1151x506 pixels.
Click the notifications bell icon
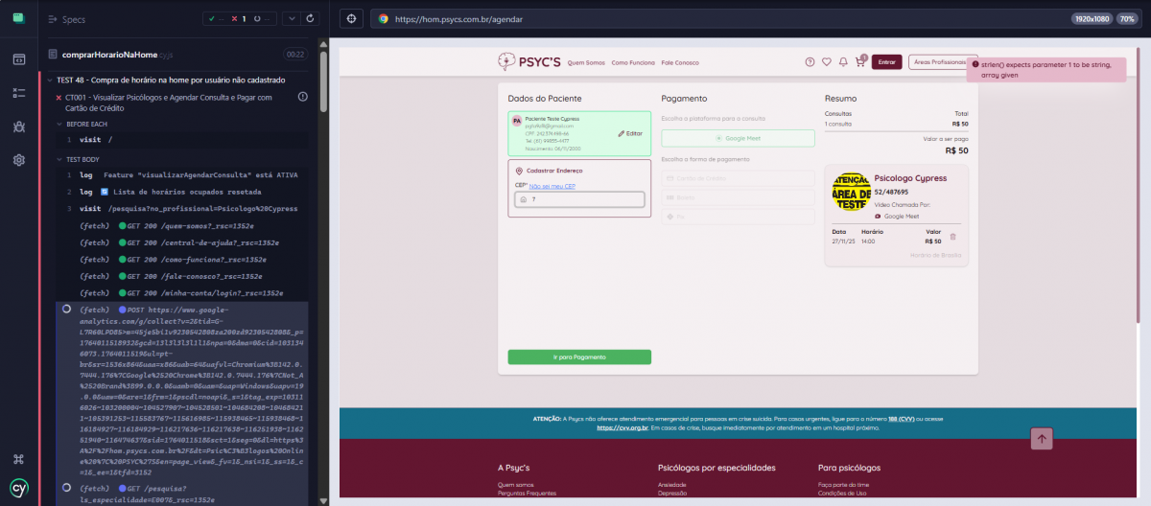[843, 62]
